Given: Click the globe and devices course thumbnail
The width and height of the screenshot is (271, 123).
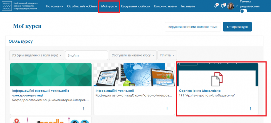Looking at the screenshot, I should point(134,75).
